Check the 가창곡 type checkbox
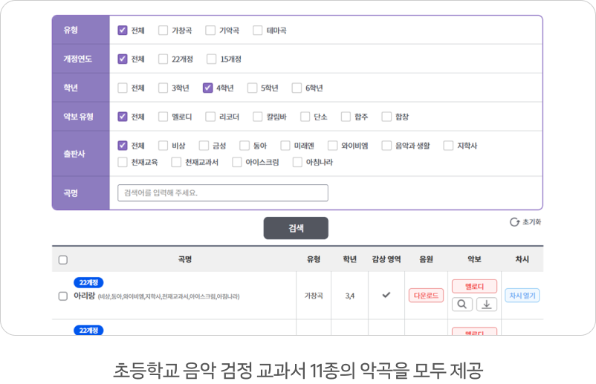The width and height of the screenshot is (596, 384). [x=163, y=30]
